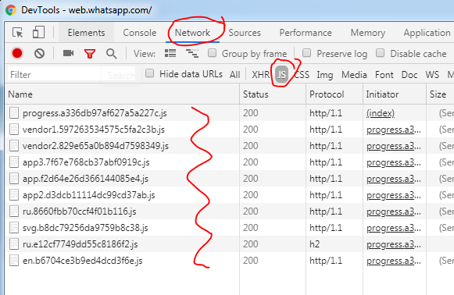Filter requests by Font type
The height and width of the screenshot is (295, 454).
coord(384,75)
